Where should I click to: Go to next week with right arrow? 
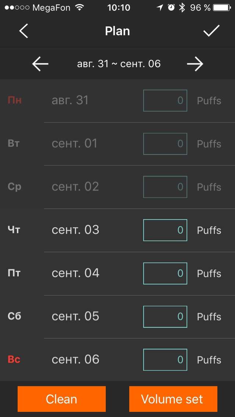click(x=195, y=64)
